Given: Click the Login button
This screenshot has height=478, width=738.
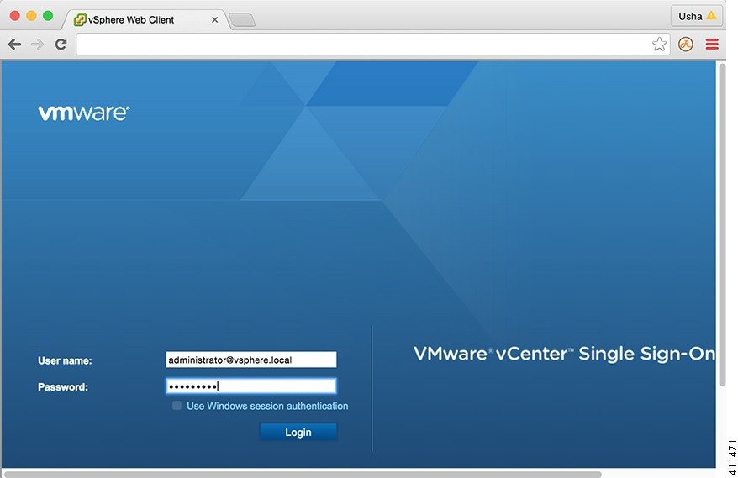Looking at the screenshot, I should (298, 432).
